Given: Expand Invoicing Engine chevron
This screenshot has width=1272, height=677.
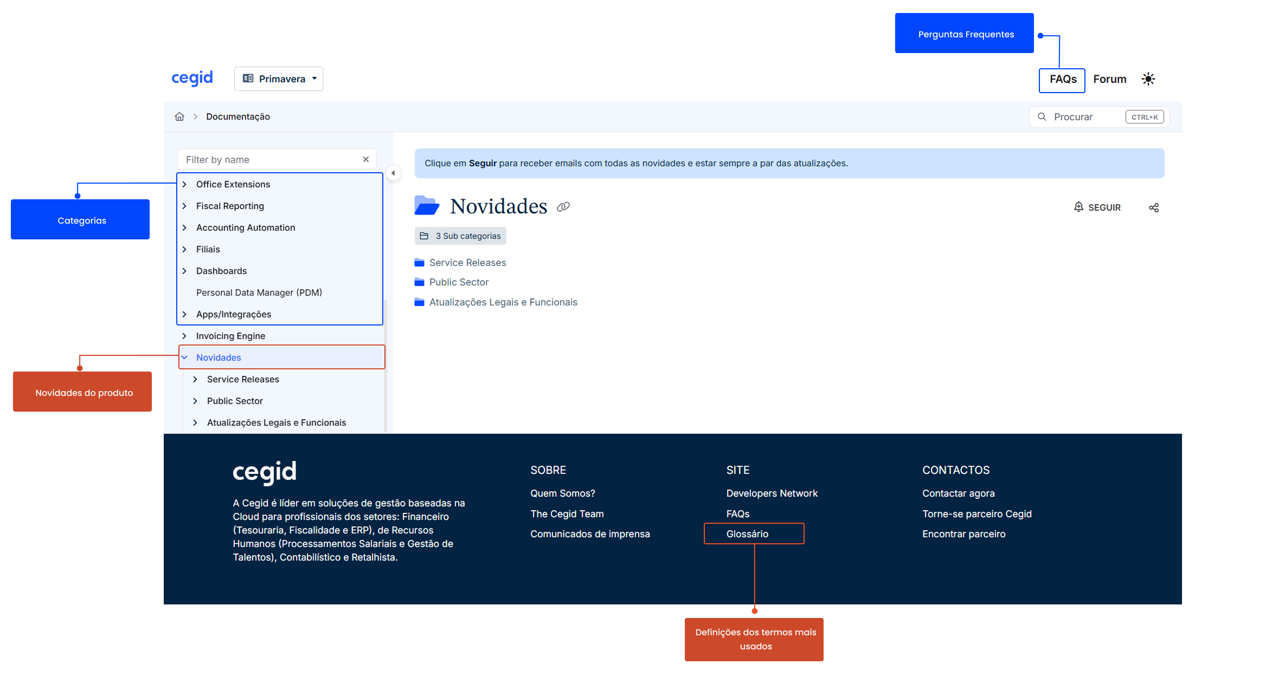Looking at the screenshot, I should [184, 336].
